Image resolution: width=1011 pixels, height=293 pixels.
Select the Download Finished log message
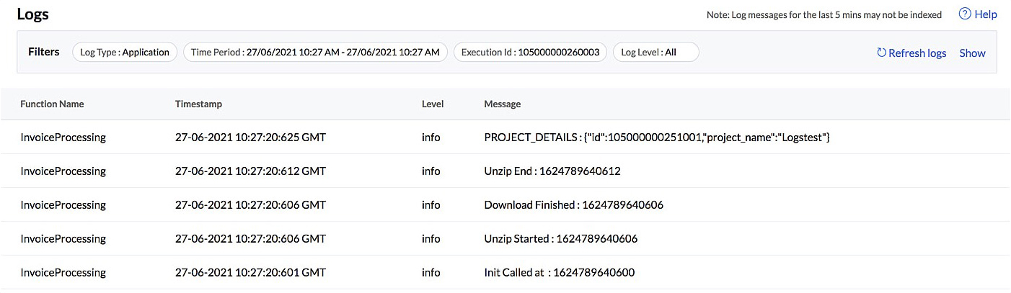pyautogui.click(x=573, y=204)
